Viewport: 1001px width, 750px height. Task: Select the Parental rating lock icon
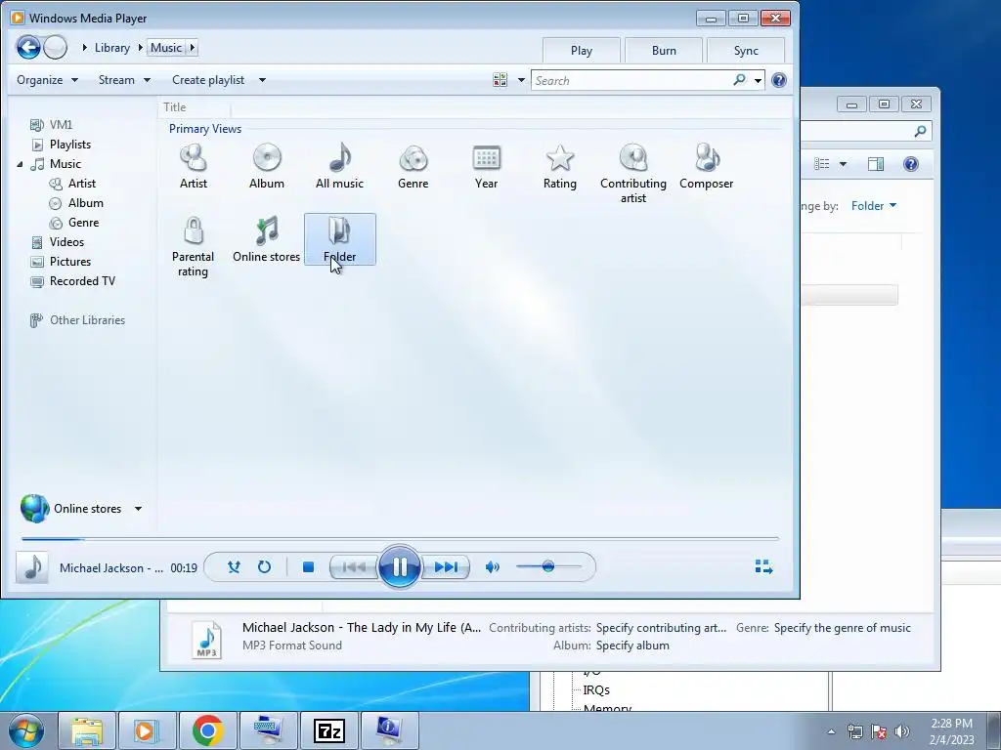tap(193, 247)
